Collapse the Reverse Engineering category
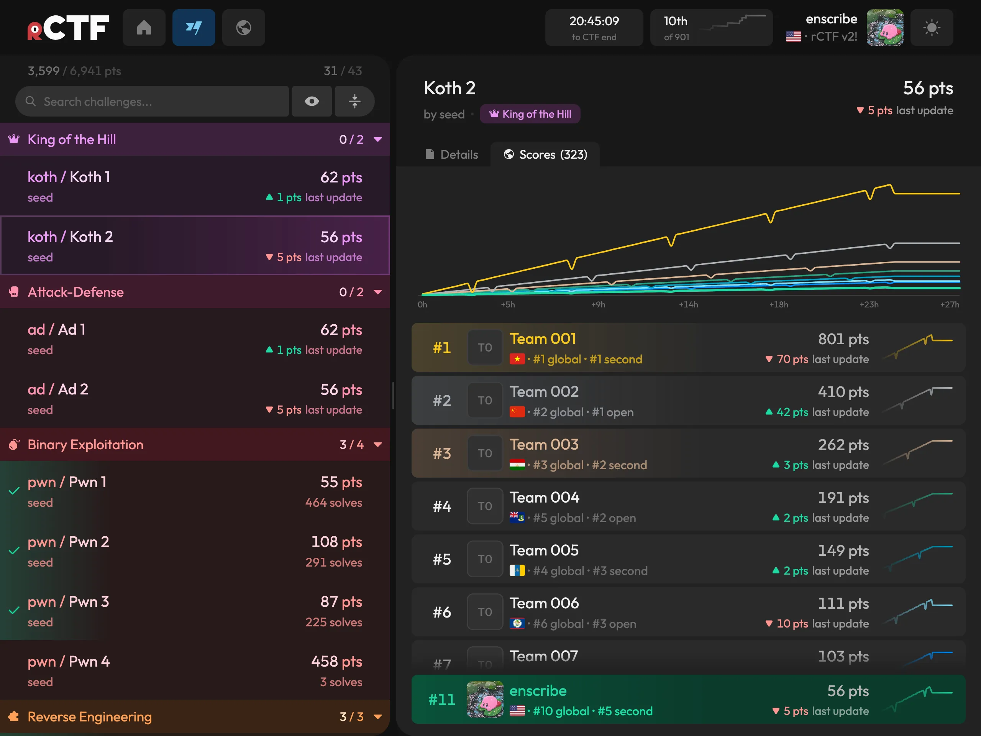The width and height of the screenshot is (981, 736). click(378, 716)
